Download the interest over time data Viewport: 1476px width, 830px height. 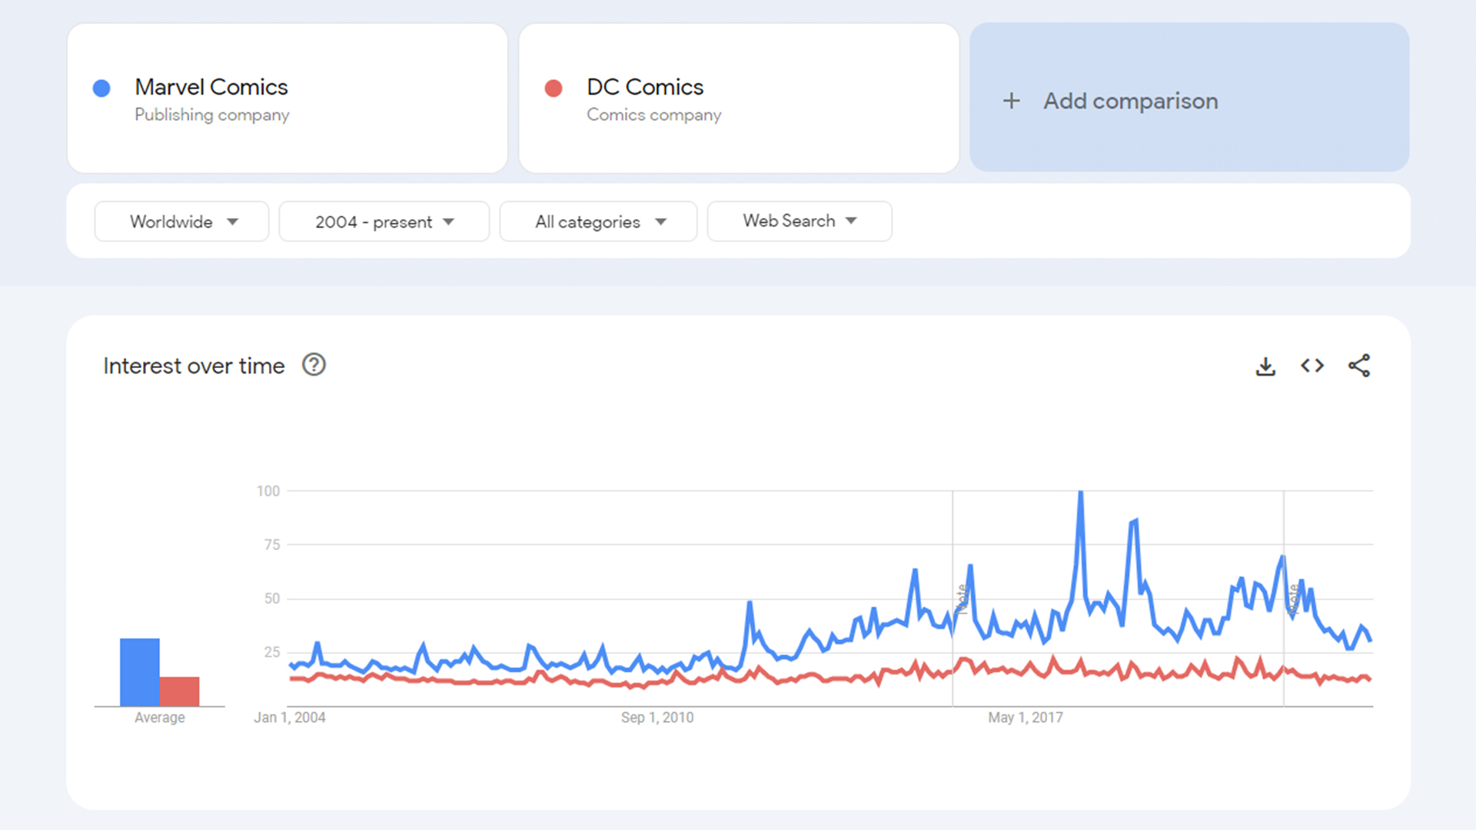point(1265,367)
